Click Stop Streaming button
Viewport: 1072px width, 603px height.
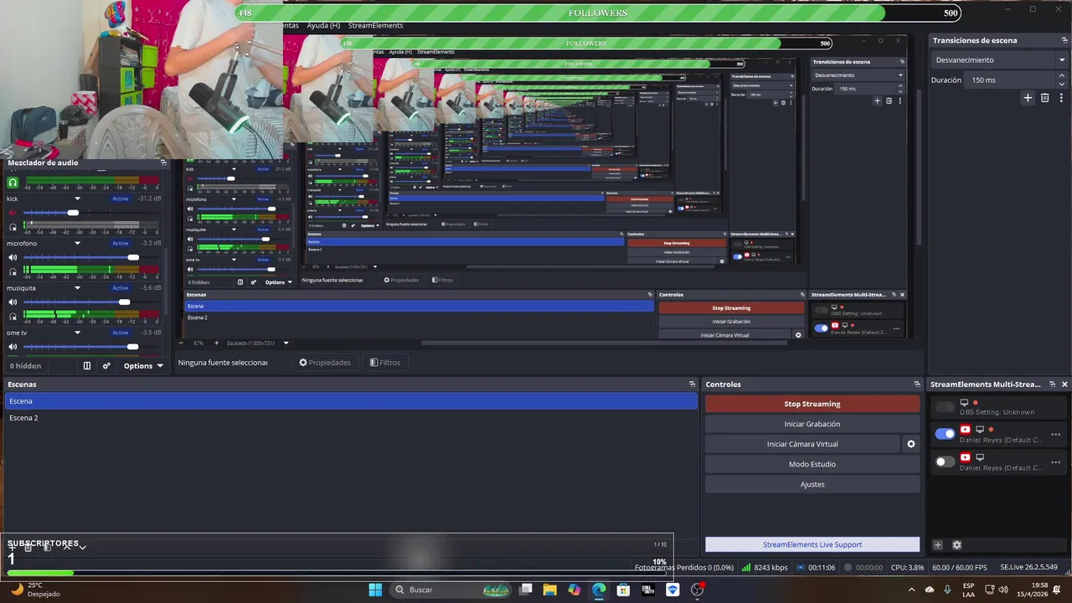click(812, 404)
